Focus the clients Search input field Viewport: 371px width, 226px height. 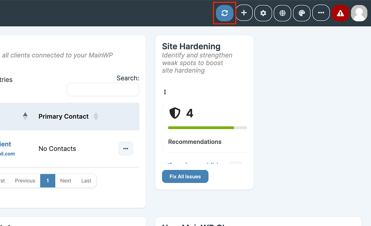[103, 90]
